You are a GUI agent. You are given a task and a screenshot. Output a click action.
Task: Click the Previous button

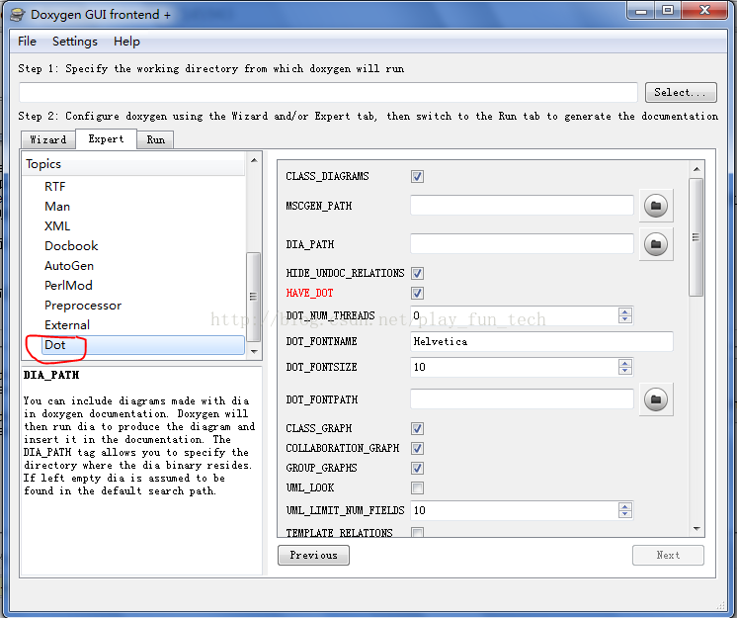click(x=313, y=555)
